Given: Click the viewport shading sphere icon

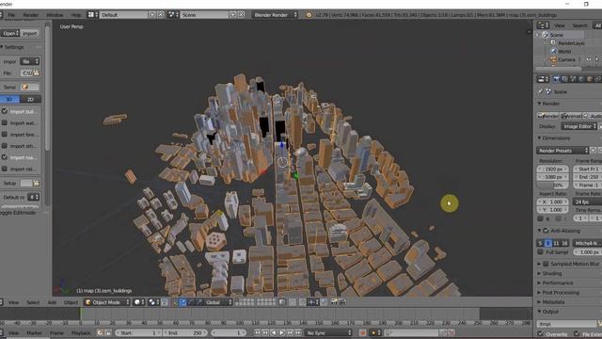Looking at the screenshot, I should (138, 302).
